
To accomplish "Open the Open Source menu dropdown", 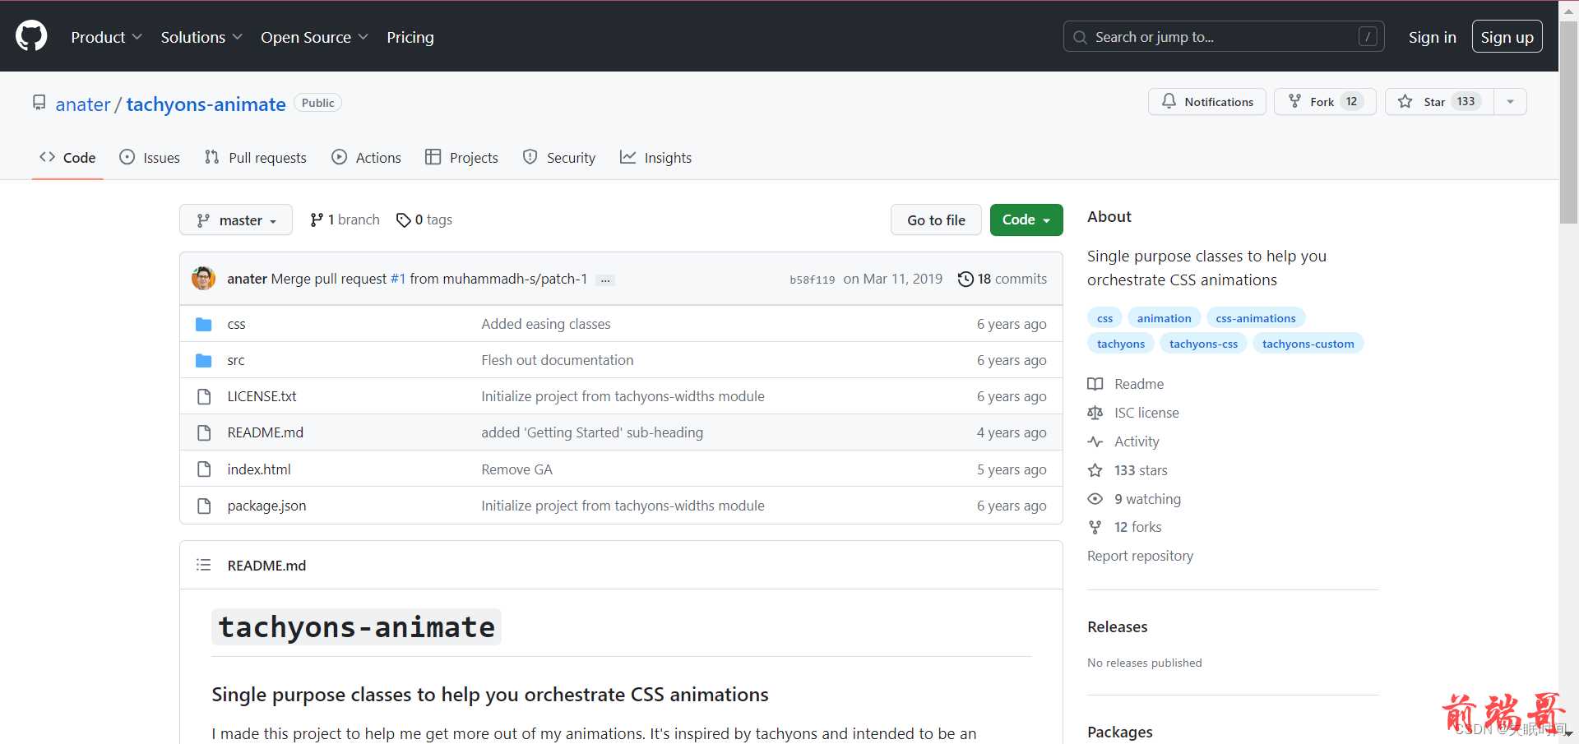I will (314, 37).
